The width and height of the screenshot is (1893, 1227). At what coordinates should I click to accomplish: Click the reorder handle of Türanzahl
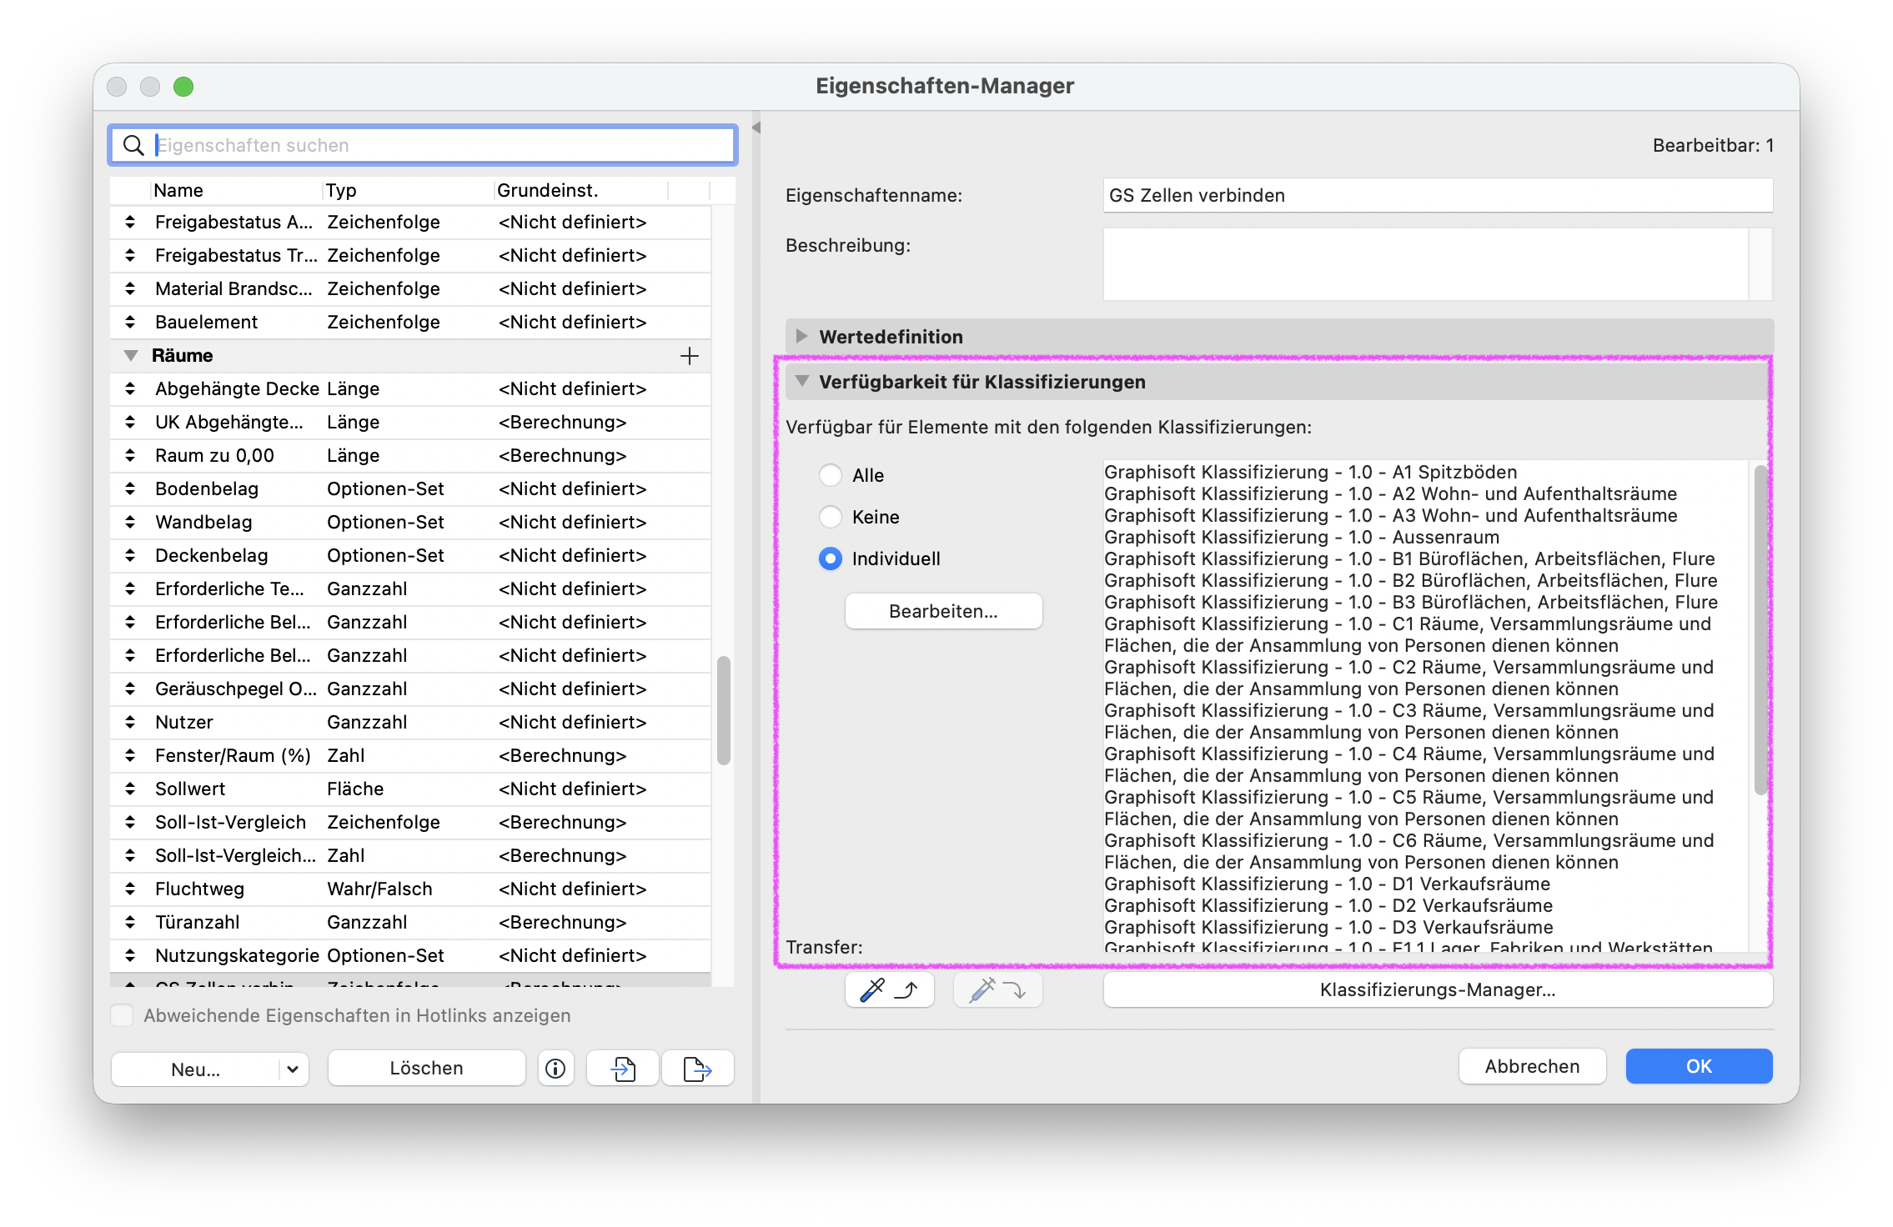(130, 923)
